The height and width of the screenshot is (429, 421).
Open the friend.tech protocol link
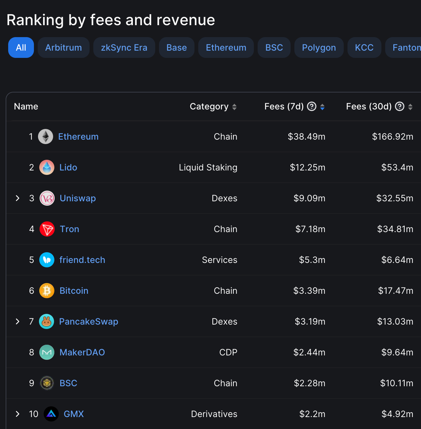[82, 260]
